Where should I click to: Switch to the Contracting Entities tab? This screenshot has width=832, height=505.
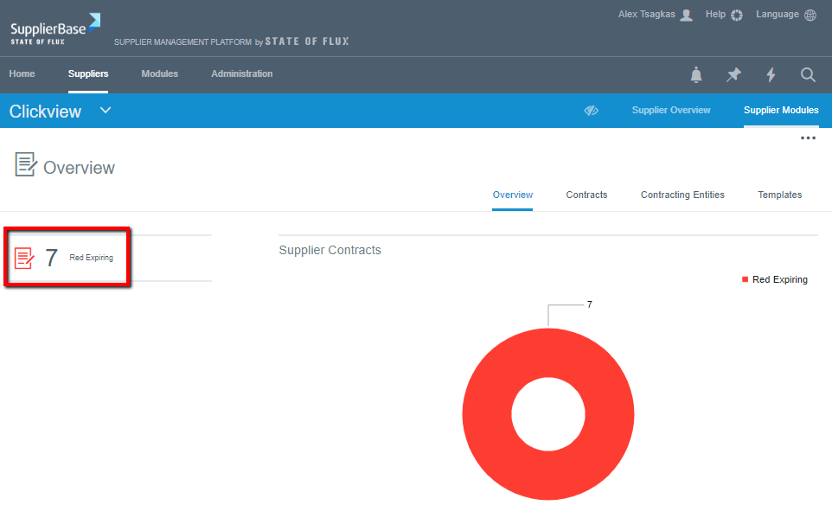[x=682, y=195]
